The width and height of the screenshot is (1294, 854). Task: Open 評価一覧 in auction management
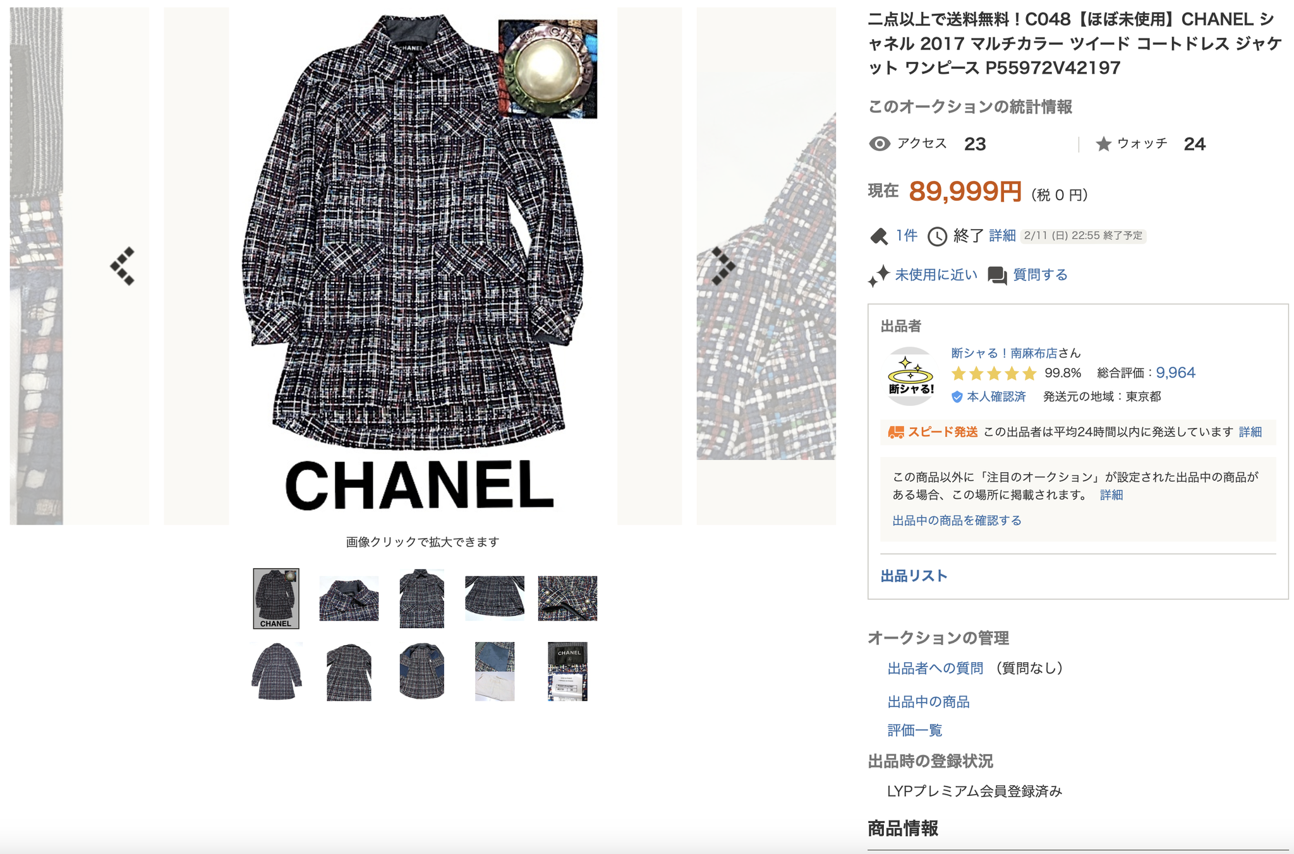coord(915,730)
